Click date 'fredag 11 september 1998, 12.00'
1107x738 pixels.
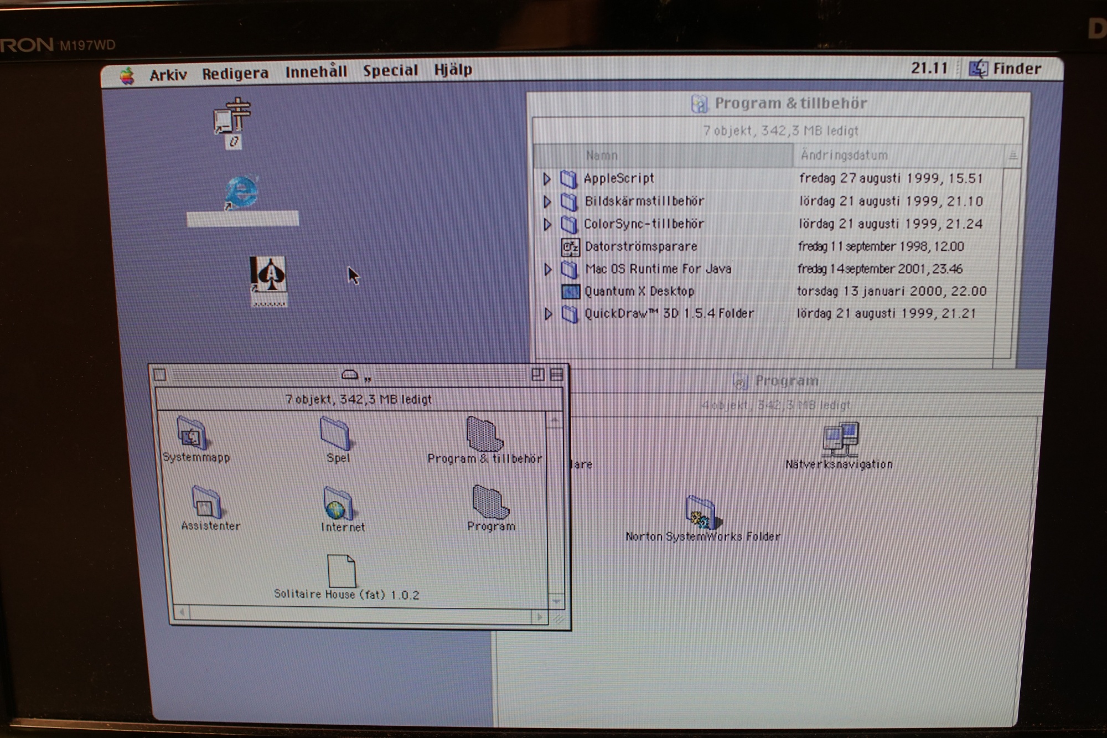click(881, 246)
